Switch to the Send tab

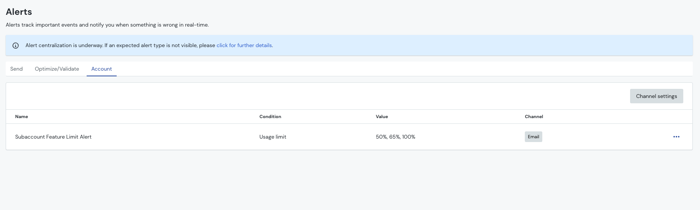[x=16, y=69]
